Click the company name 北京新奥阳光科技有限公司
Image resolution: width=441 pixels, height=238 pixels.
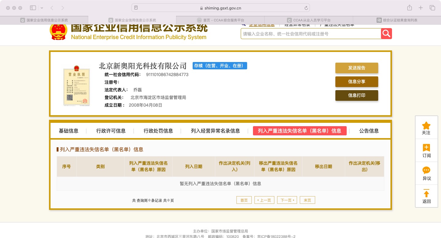click(143, 66)
